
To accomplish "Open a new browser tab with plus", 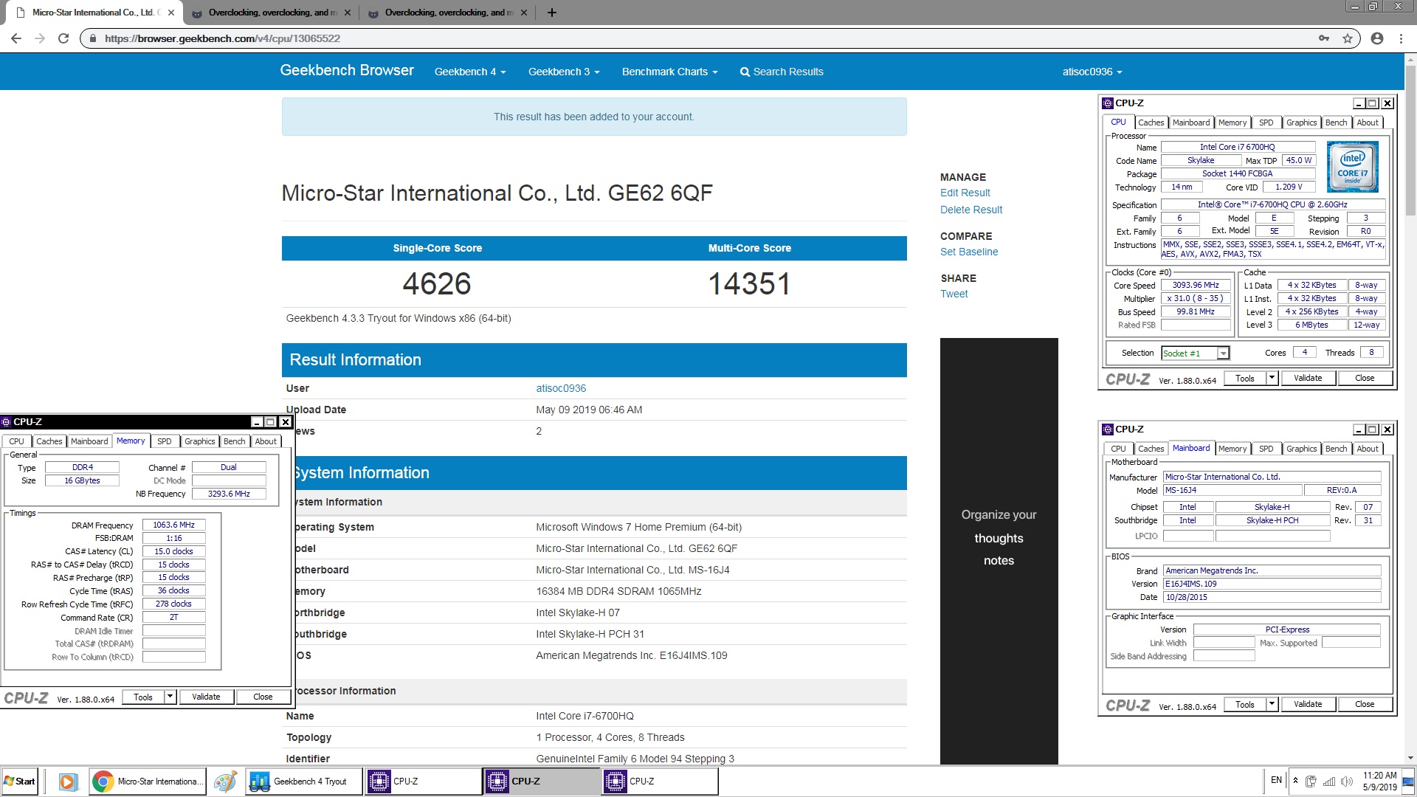I will [x=551, y=13].
